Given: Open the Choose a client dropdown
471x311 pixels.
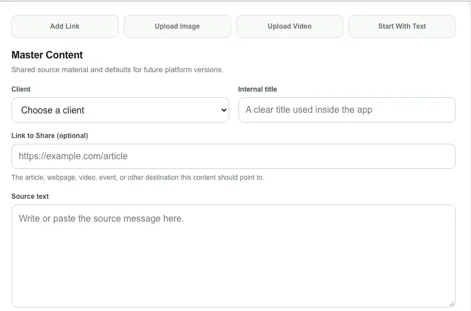Looking at the screenshot, I should click(120, 110).
